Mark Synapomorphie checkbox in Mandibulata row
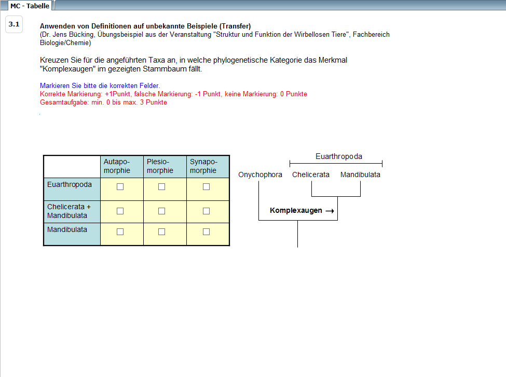The height and width of the screenshot is (377, 506). [206, 232]
